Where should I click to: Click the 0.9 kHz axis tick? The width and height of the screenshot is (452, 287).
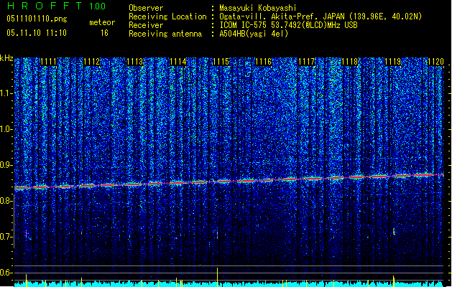coord(6,165)
